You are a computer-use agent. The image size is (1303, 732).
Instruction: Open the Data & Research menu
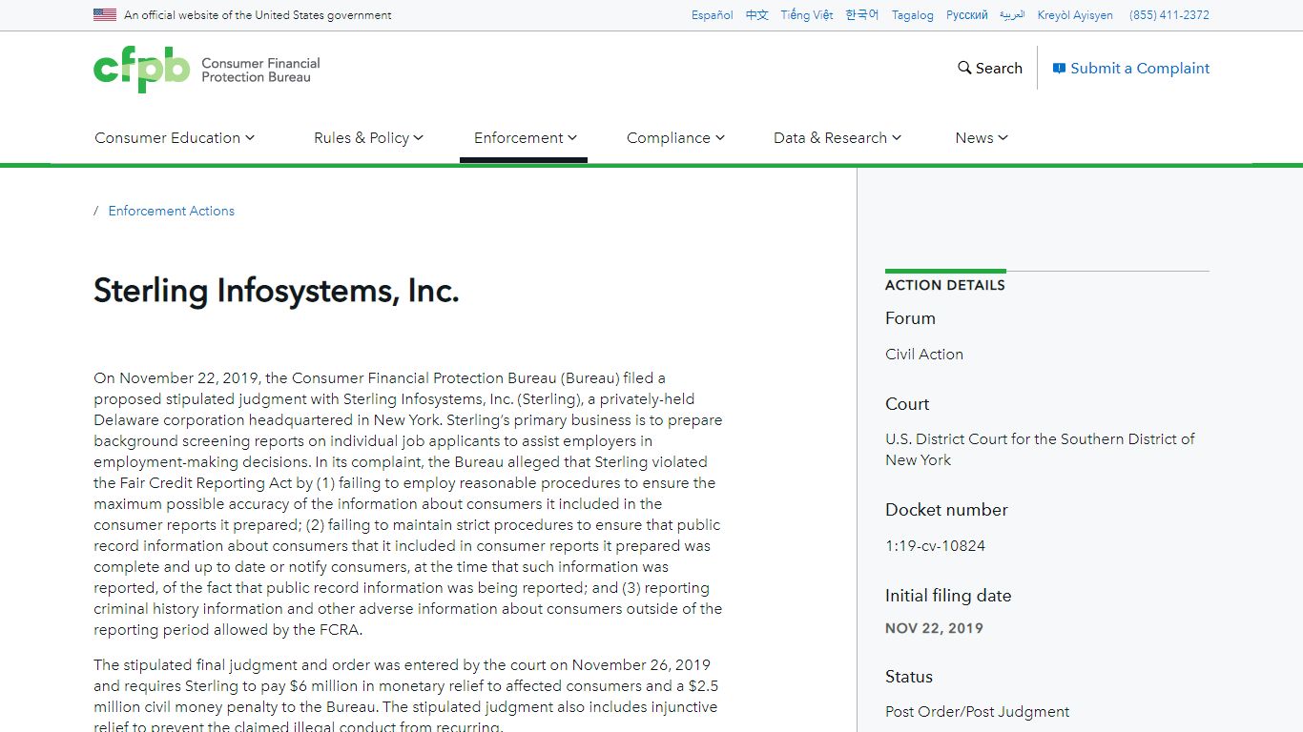838,137
